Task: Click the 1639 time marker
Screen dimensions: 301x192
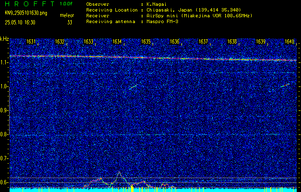Action: (x=261, y=42)
